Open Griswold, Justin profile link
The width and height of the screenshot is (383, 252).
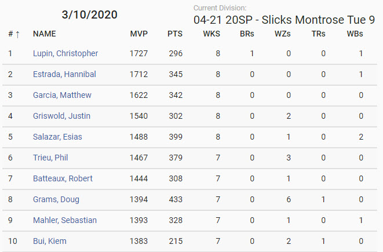(x=61, y=116)
